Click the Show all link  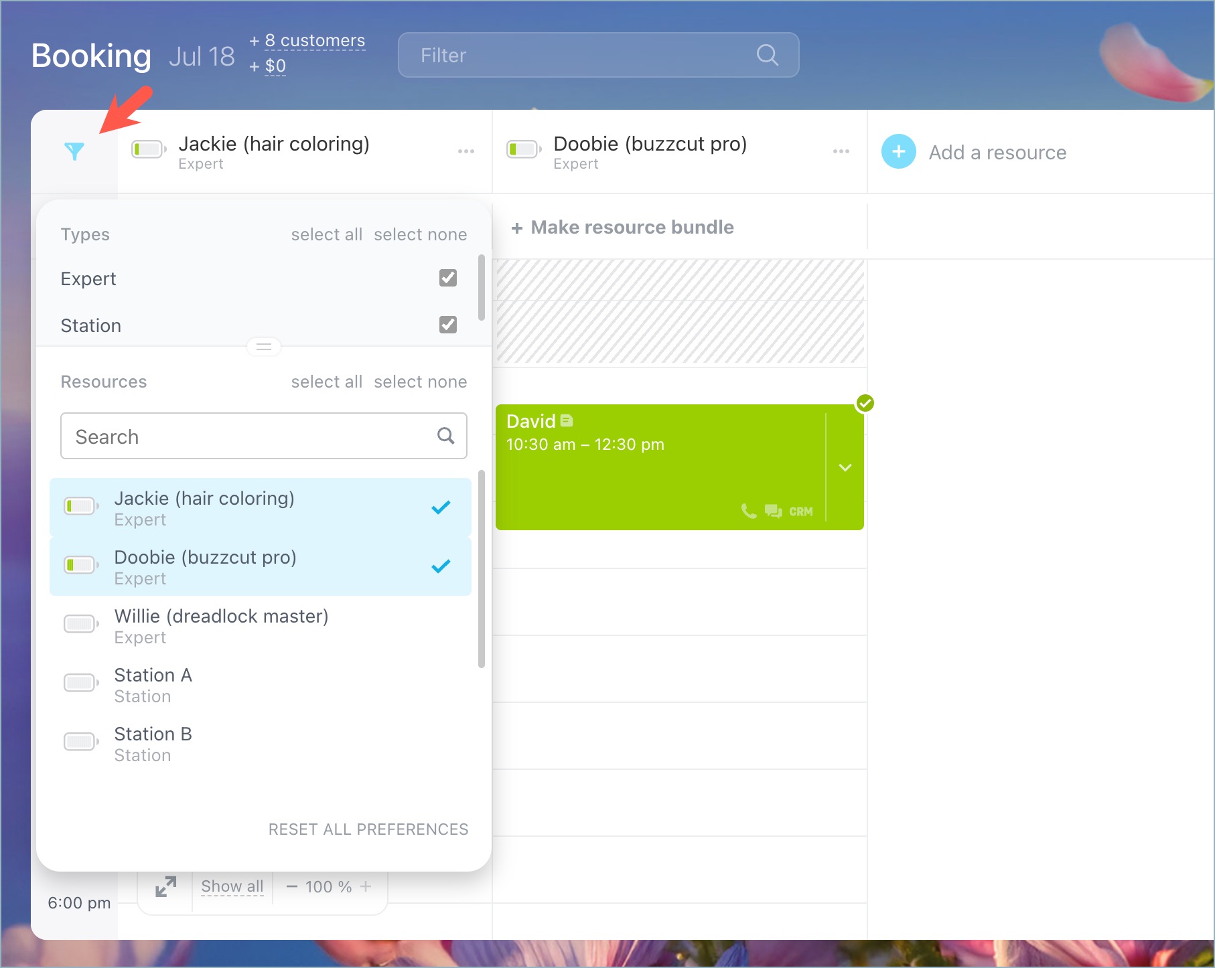coord(232,886)
